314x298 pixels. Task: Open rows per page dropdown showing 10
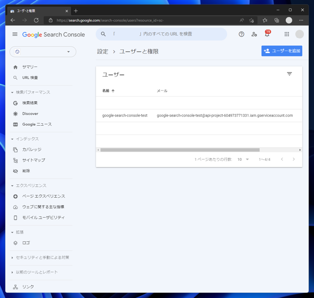[x=243, y=159]
